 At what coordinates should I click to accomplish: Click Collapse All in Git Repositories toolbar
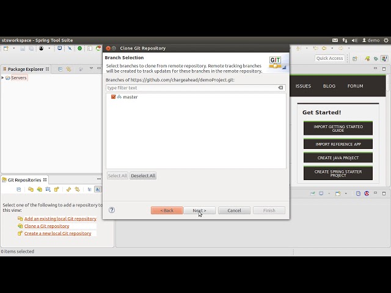[x=19, y=189]
